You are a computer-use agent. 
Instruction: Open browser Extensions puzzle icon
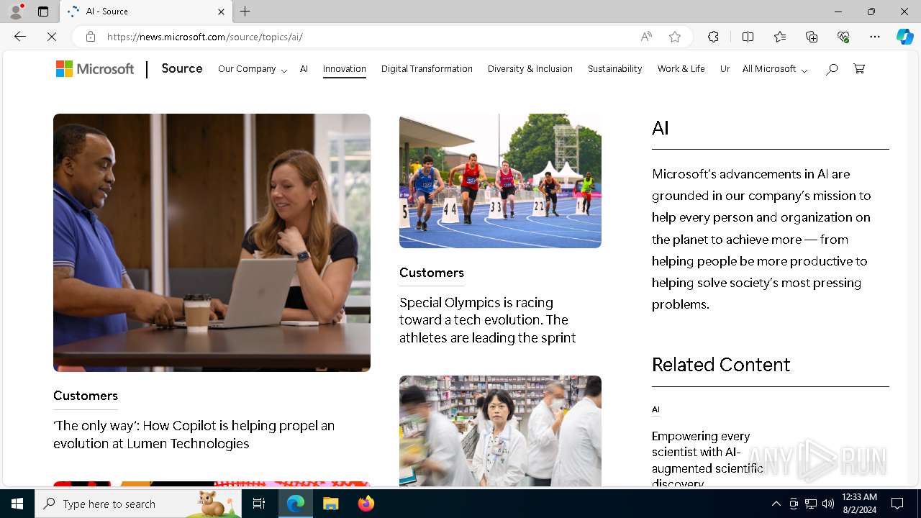point(713,37)
